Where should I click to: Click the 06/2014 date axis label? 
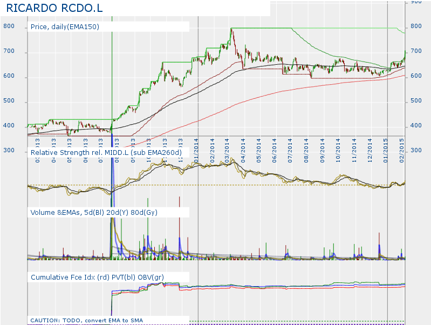pyautogui.click(x=275, y=151)
